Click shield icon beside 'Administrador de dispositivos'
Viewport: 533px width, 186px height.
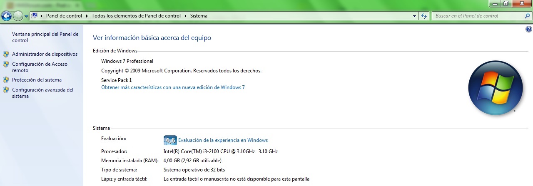[x=6, y=54]
